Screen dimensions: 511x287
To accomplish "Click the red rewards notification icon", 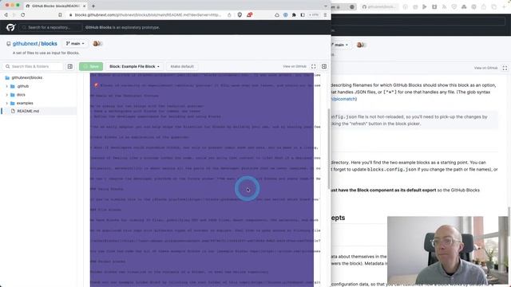I will 249,15.
